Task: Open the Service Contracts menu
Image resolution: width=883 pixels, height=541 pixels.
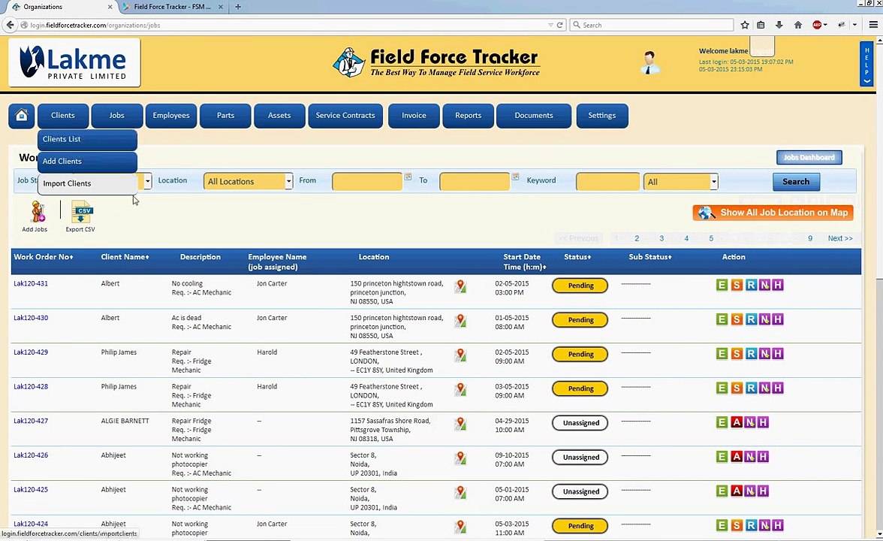Action: pyautogui.click(x=345, y=116)
